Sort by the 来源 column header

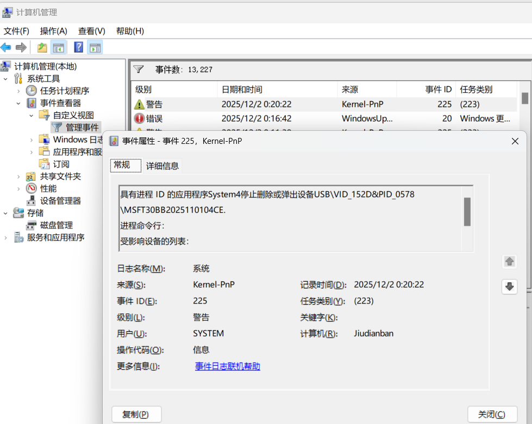pos(367,90)
